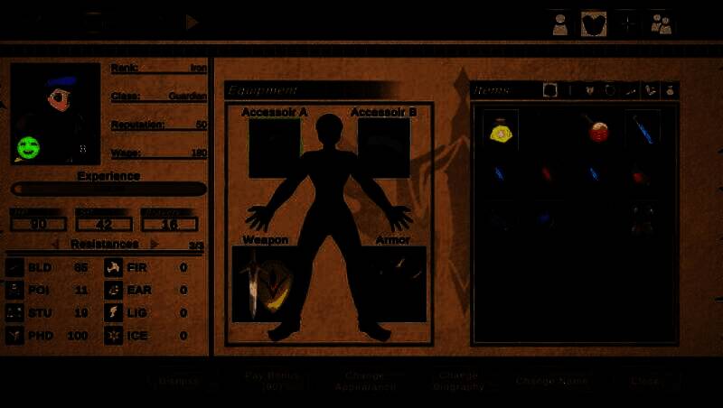This screenshot has height=408, width=723.
Task: Click the Pay Bonus button
Action: (x=273, y=381)
